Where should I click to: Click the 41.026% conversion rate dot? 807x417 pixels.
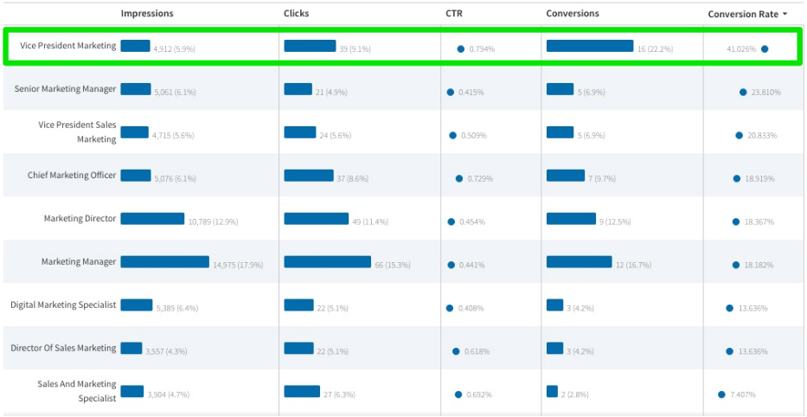[x=765, y=49]
